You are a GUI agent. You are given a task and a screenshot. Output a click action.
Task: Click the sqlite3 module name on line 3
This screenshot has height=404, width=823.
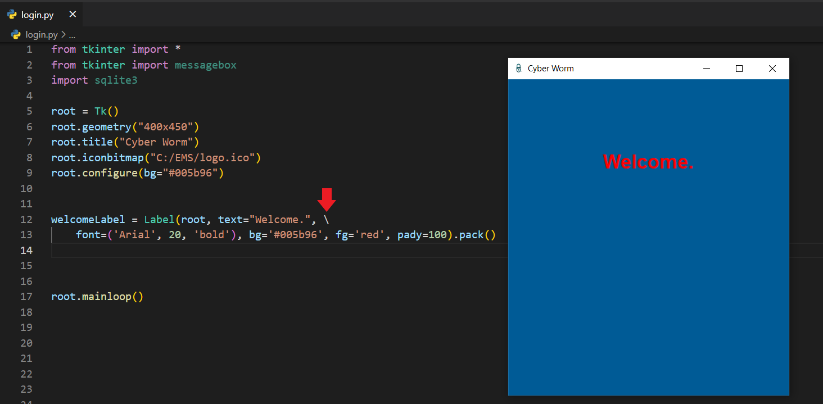116,80
